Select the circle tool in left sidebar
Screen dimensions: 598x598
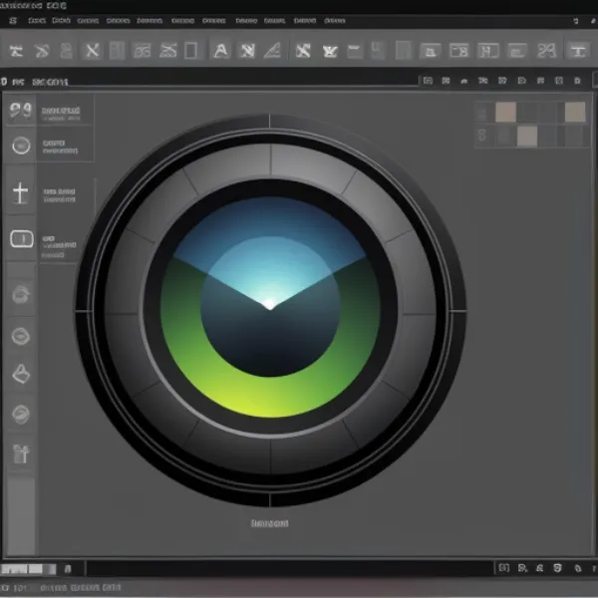[x=21, y=146]
